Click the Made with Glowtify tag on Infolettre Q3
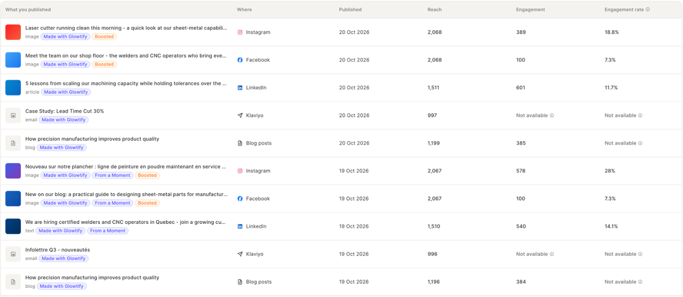Screen dimensions: 683x297 (63, 258)
